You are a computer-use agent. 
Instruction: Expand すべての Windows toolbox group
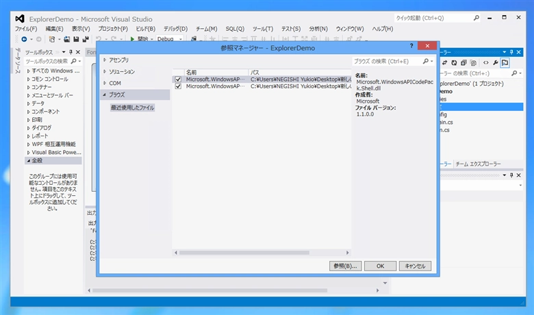pyautogui.click(x=29, y=71)
